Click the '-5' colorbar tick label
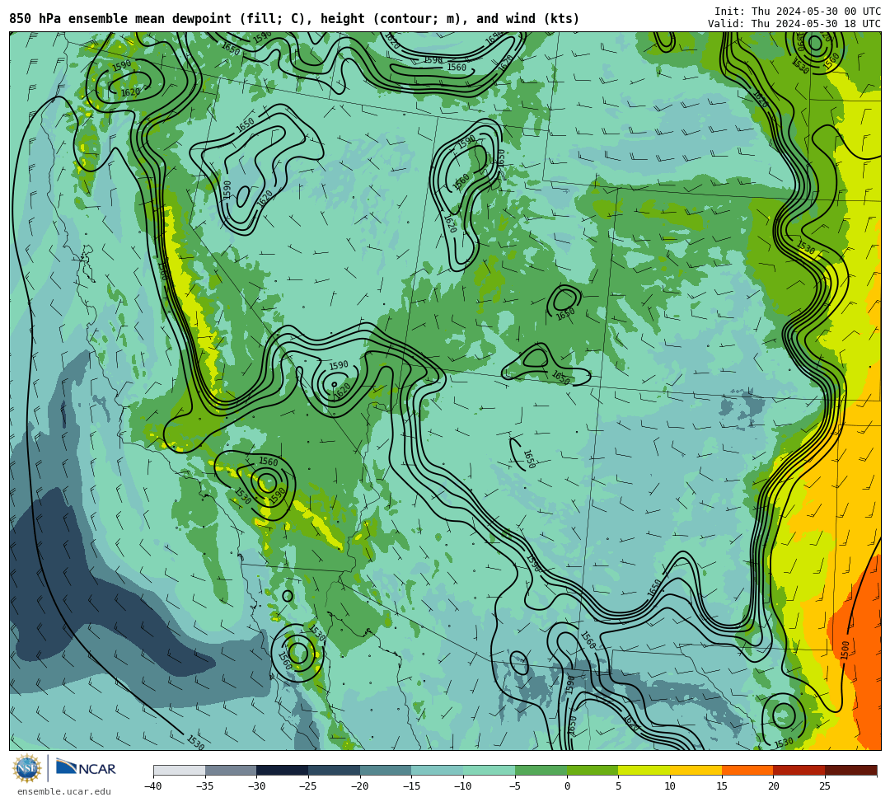 (x=515, y=786)
